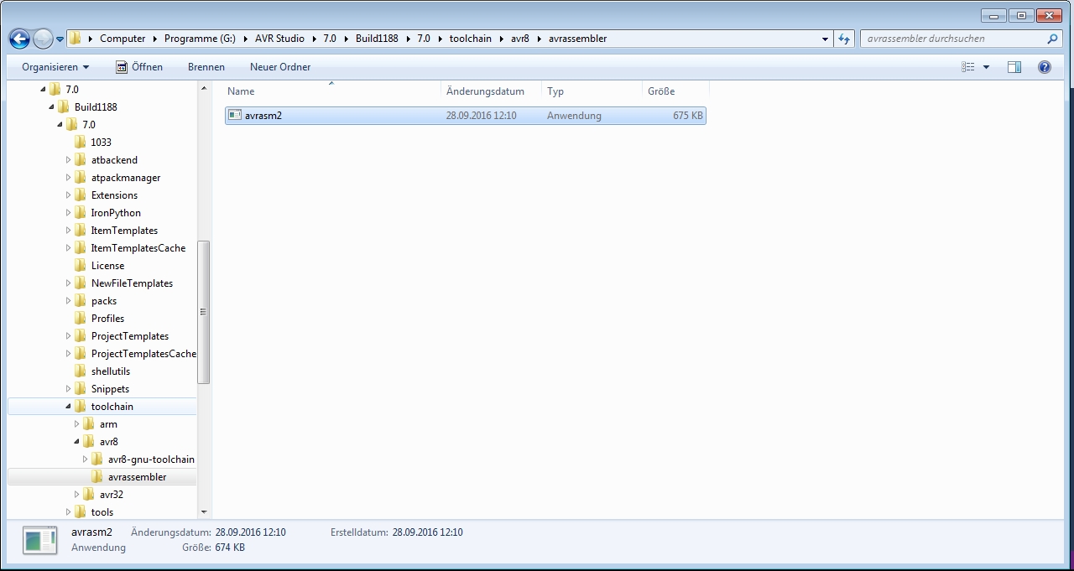Select the IronPython folder
Image resolution: width=1074 pixels, height=571 pixels.
tap(116, 213)
